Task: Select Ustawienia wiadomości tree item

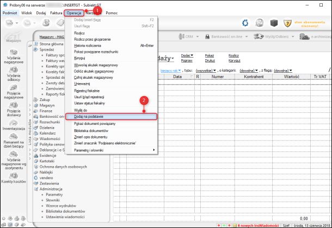Action: 65,217
